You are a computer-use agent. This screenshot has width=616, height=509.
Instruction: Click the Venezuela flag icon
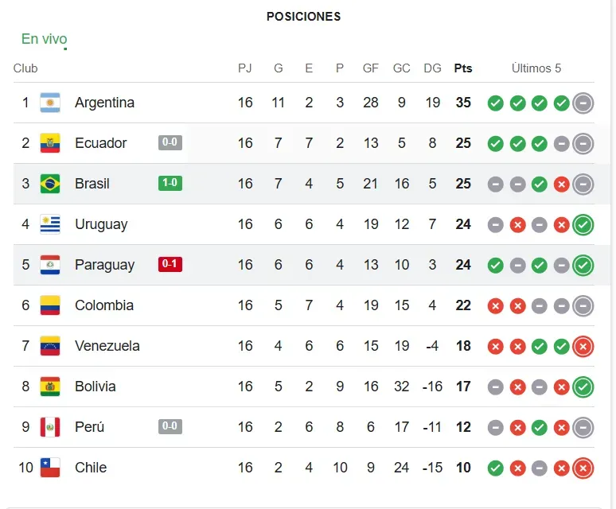(50, 346)
